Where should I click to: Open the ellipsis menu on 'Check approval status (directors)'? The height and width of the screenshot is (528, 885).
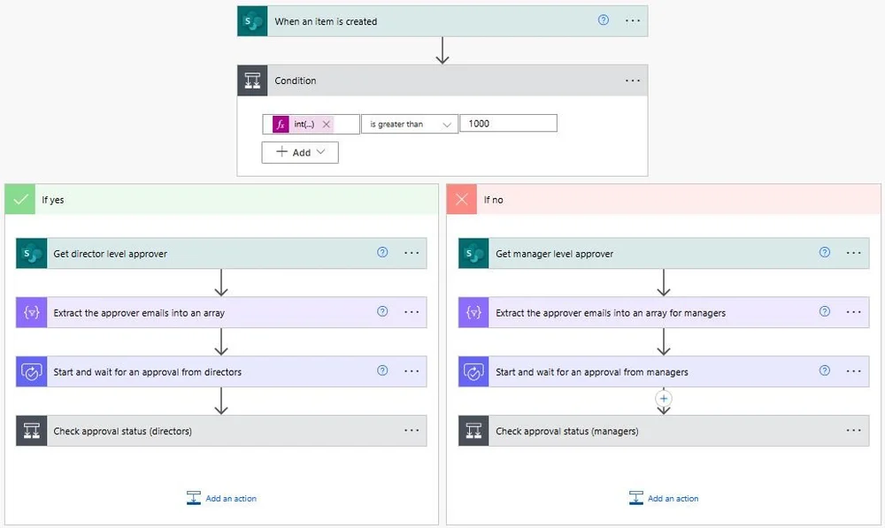click(x=411, y=431)
